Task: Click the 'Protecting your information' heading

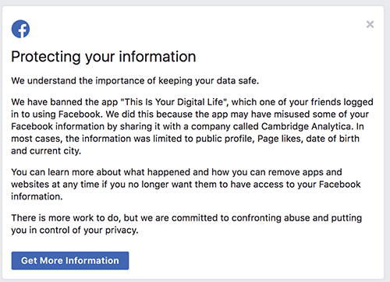Action: [x=104, y=57]
